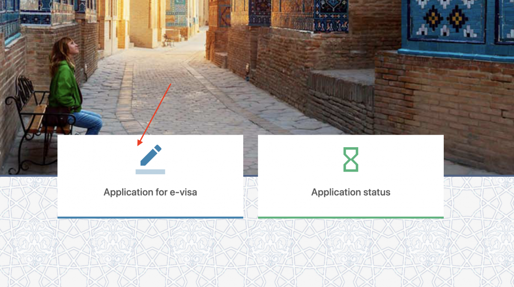
Task: Open the Application for e-visa link
Action: coord(150,192)
